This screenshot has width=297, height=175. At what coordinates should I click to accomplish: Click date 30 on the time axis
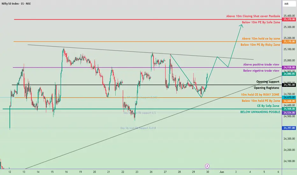pyautogui.click(x=207, y=172)
